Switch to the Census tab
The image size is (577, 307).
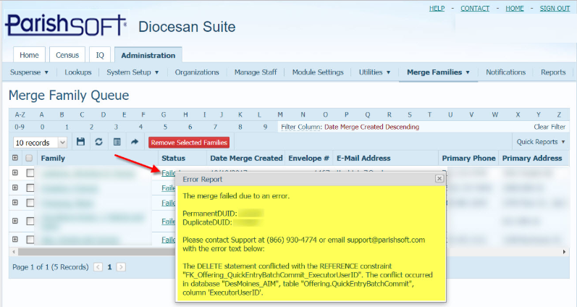click(x=67, y=55)
